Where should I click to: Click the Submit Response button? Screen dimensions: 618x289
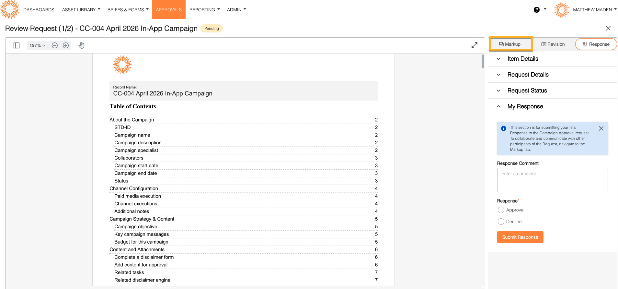tap(520, 237)
